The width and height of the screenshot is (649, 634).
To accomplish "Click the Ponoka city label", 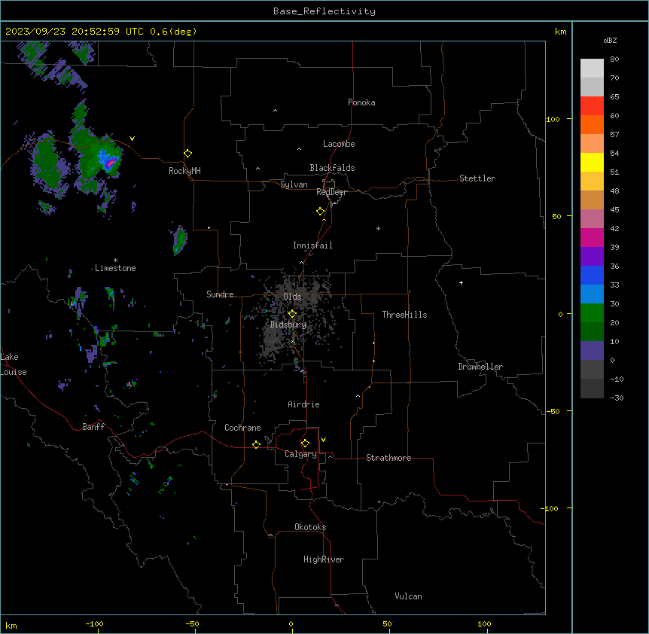I will pos(361,102).
